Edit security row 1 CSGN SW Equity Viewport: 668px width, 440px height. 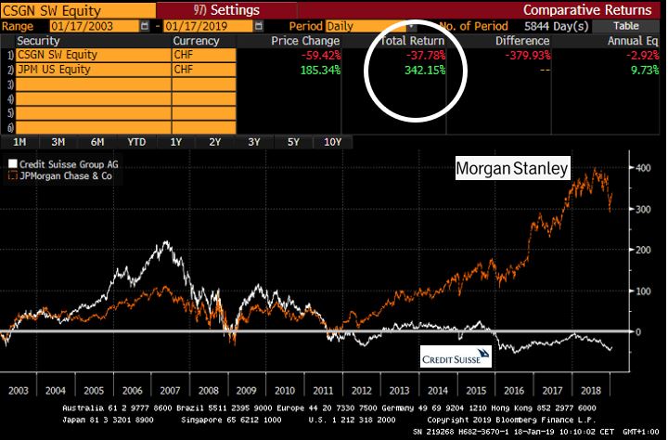94,55
